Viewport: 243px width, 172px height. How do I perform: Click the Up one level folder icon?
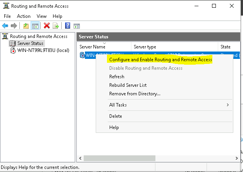pos(26,26)
